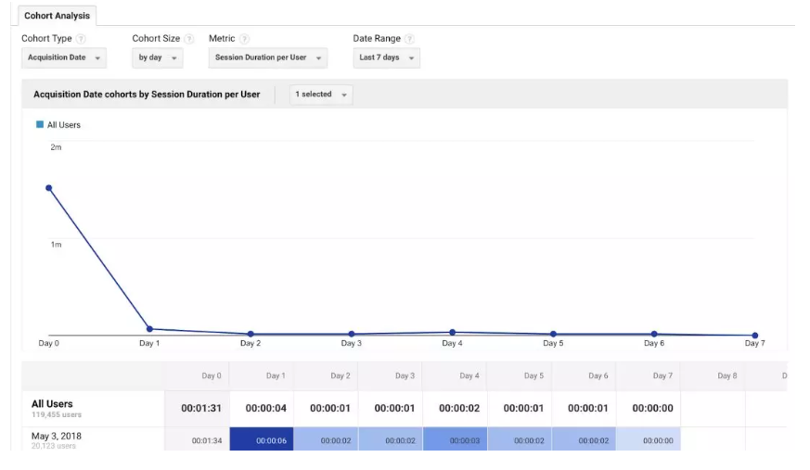The image size is (810, 470).
Task: Click the All Users row label
Action: click(x=52, y=404)
